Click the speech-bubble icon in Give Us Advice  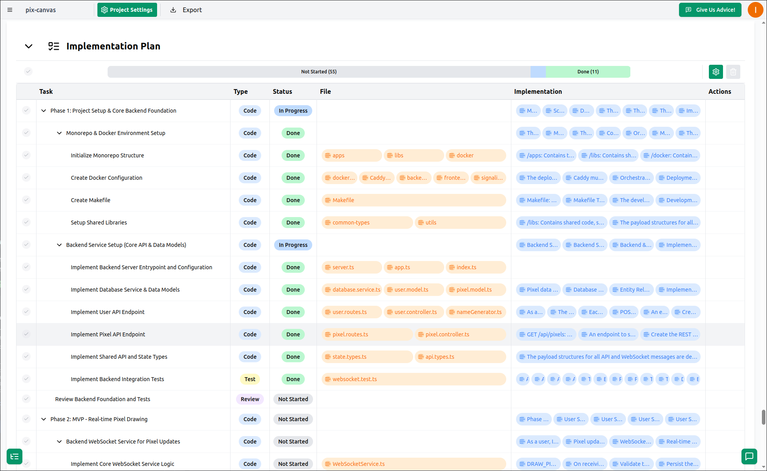coord(688,10)
